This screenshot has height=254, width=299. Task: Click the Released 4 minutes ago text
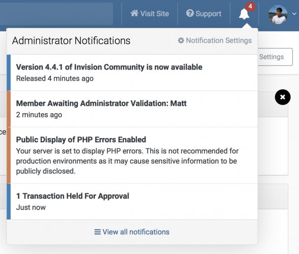[55, 79]
